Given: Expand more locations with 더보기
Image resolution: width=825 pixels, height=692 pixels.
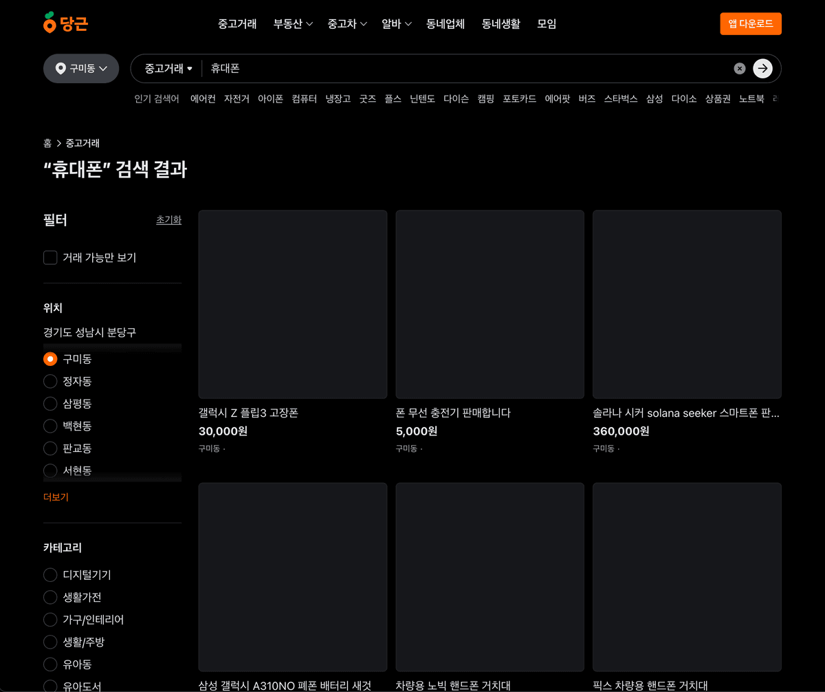Looking at the screenshot, I should click(56, 497).
